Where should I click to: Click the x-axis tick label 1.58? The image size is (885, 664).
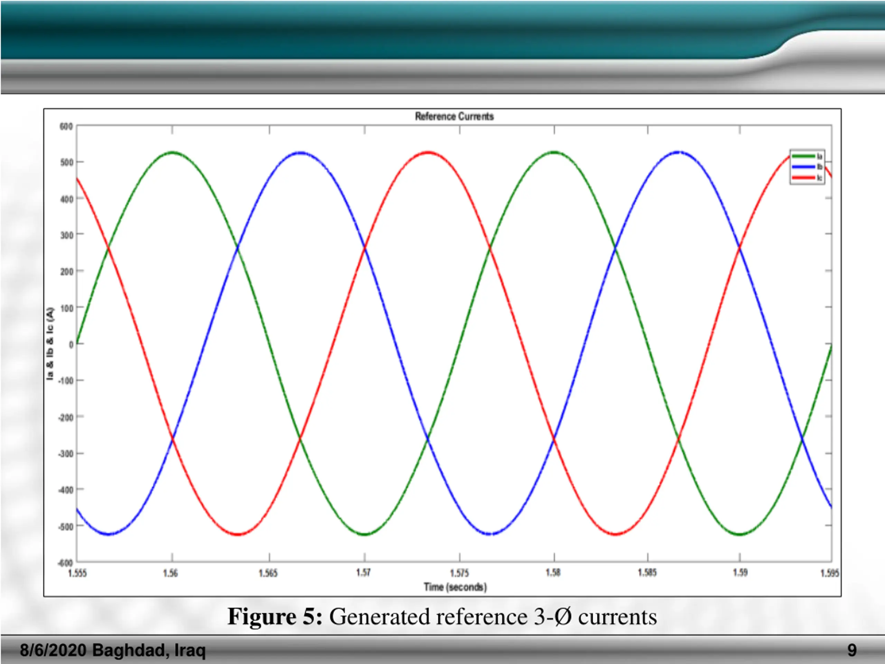click(x=553, y=573)
